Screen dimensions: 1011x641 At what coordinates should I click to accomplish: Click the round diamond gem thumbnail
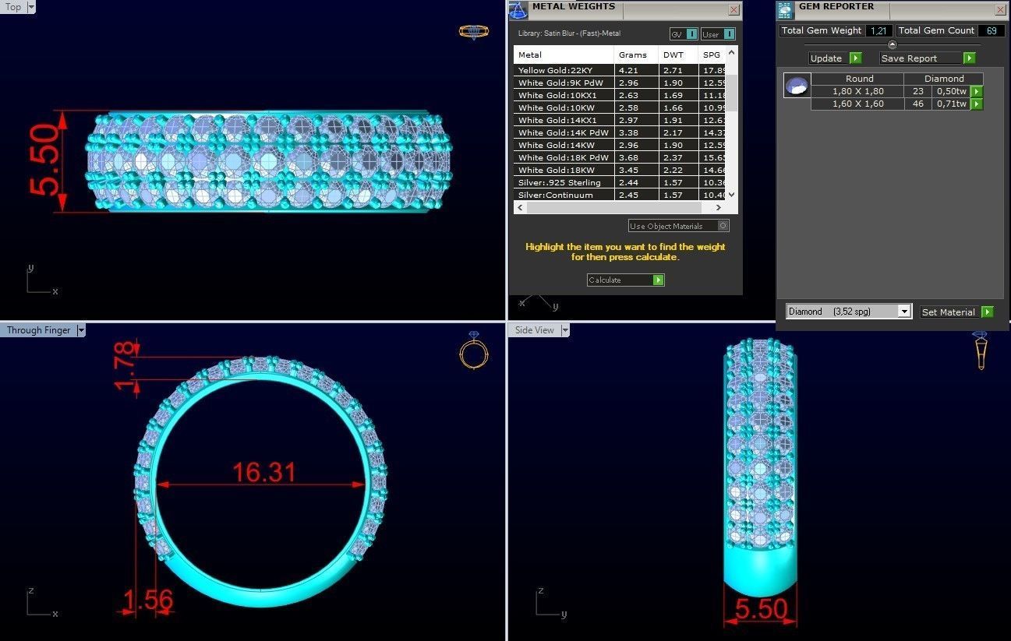click(797, 86)
